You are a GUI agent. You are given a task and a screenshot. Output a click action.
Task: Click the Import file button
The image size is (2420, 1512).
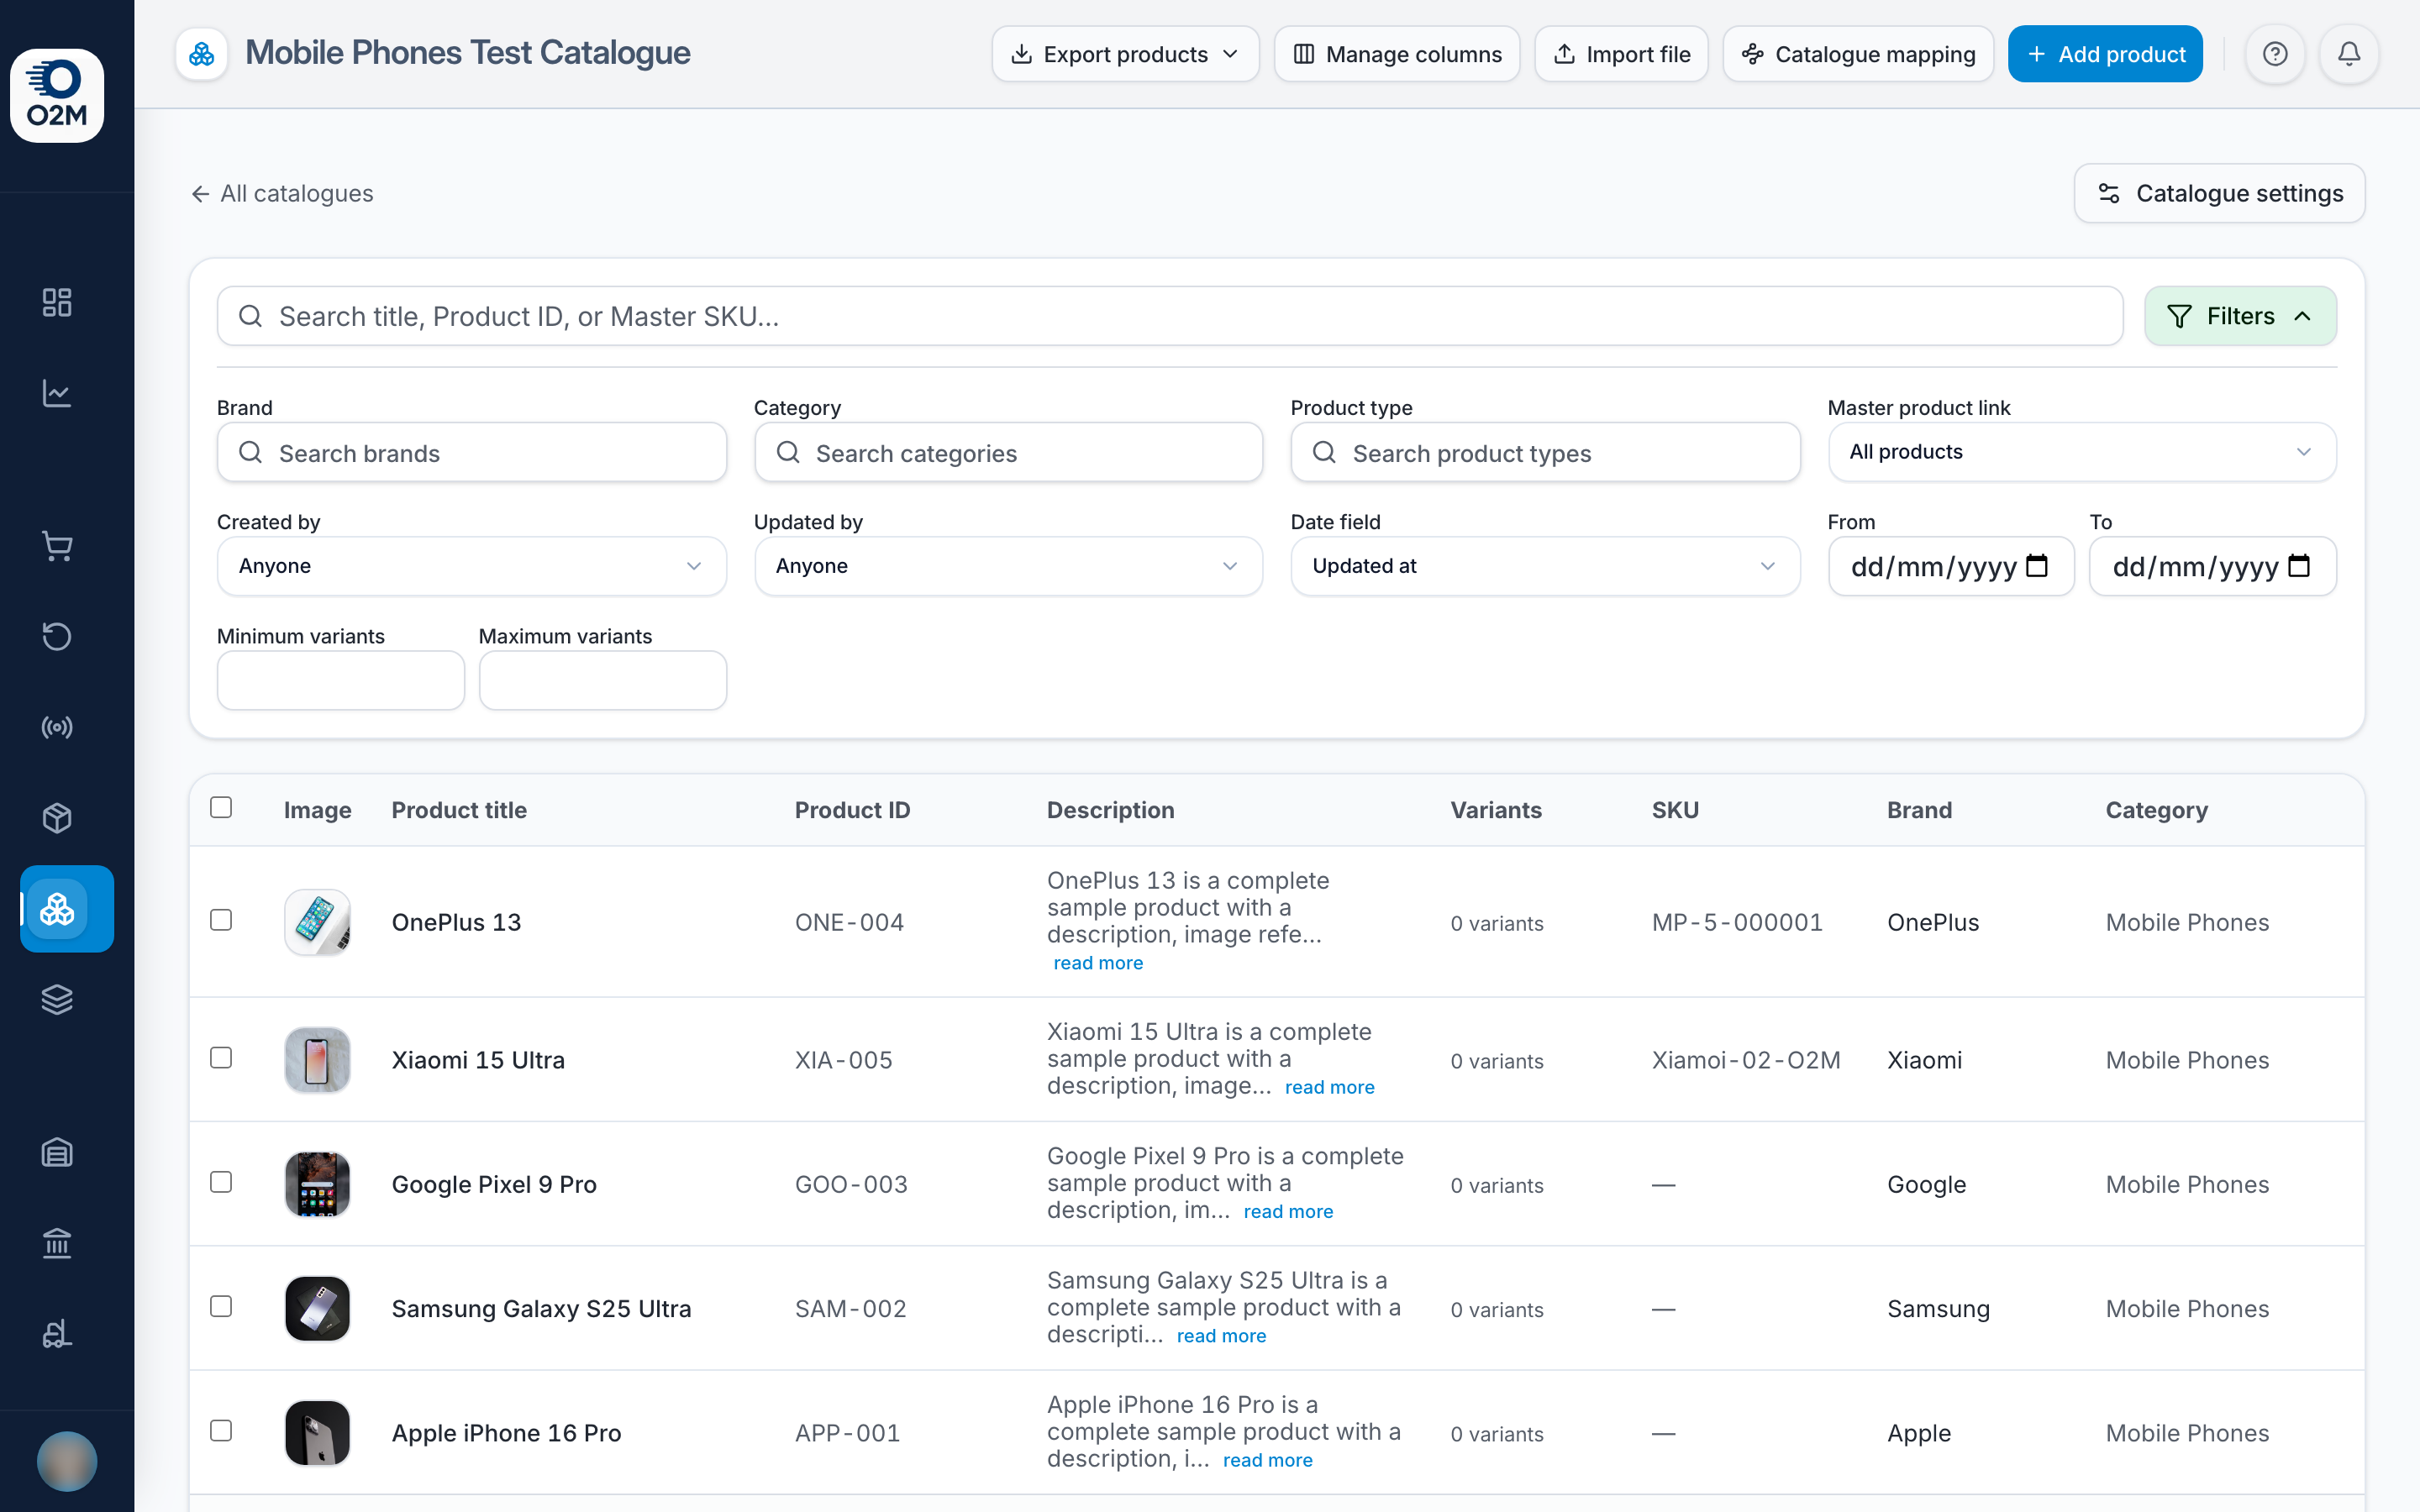(x=1621, y=54)
